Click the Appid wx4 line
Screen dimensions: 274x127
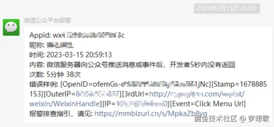[77, 35]
